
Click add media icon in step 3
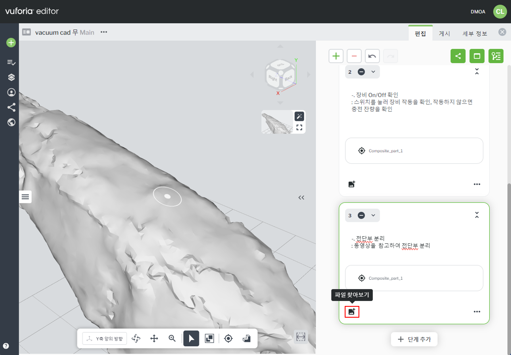pyautogui.click(x=352, y=312)
